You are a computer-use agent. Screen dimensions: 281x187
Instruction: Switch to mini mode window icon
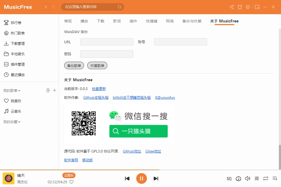[257, 7]
